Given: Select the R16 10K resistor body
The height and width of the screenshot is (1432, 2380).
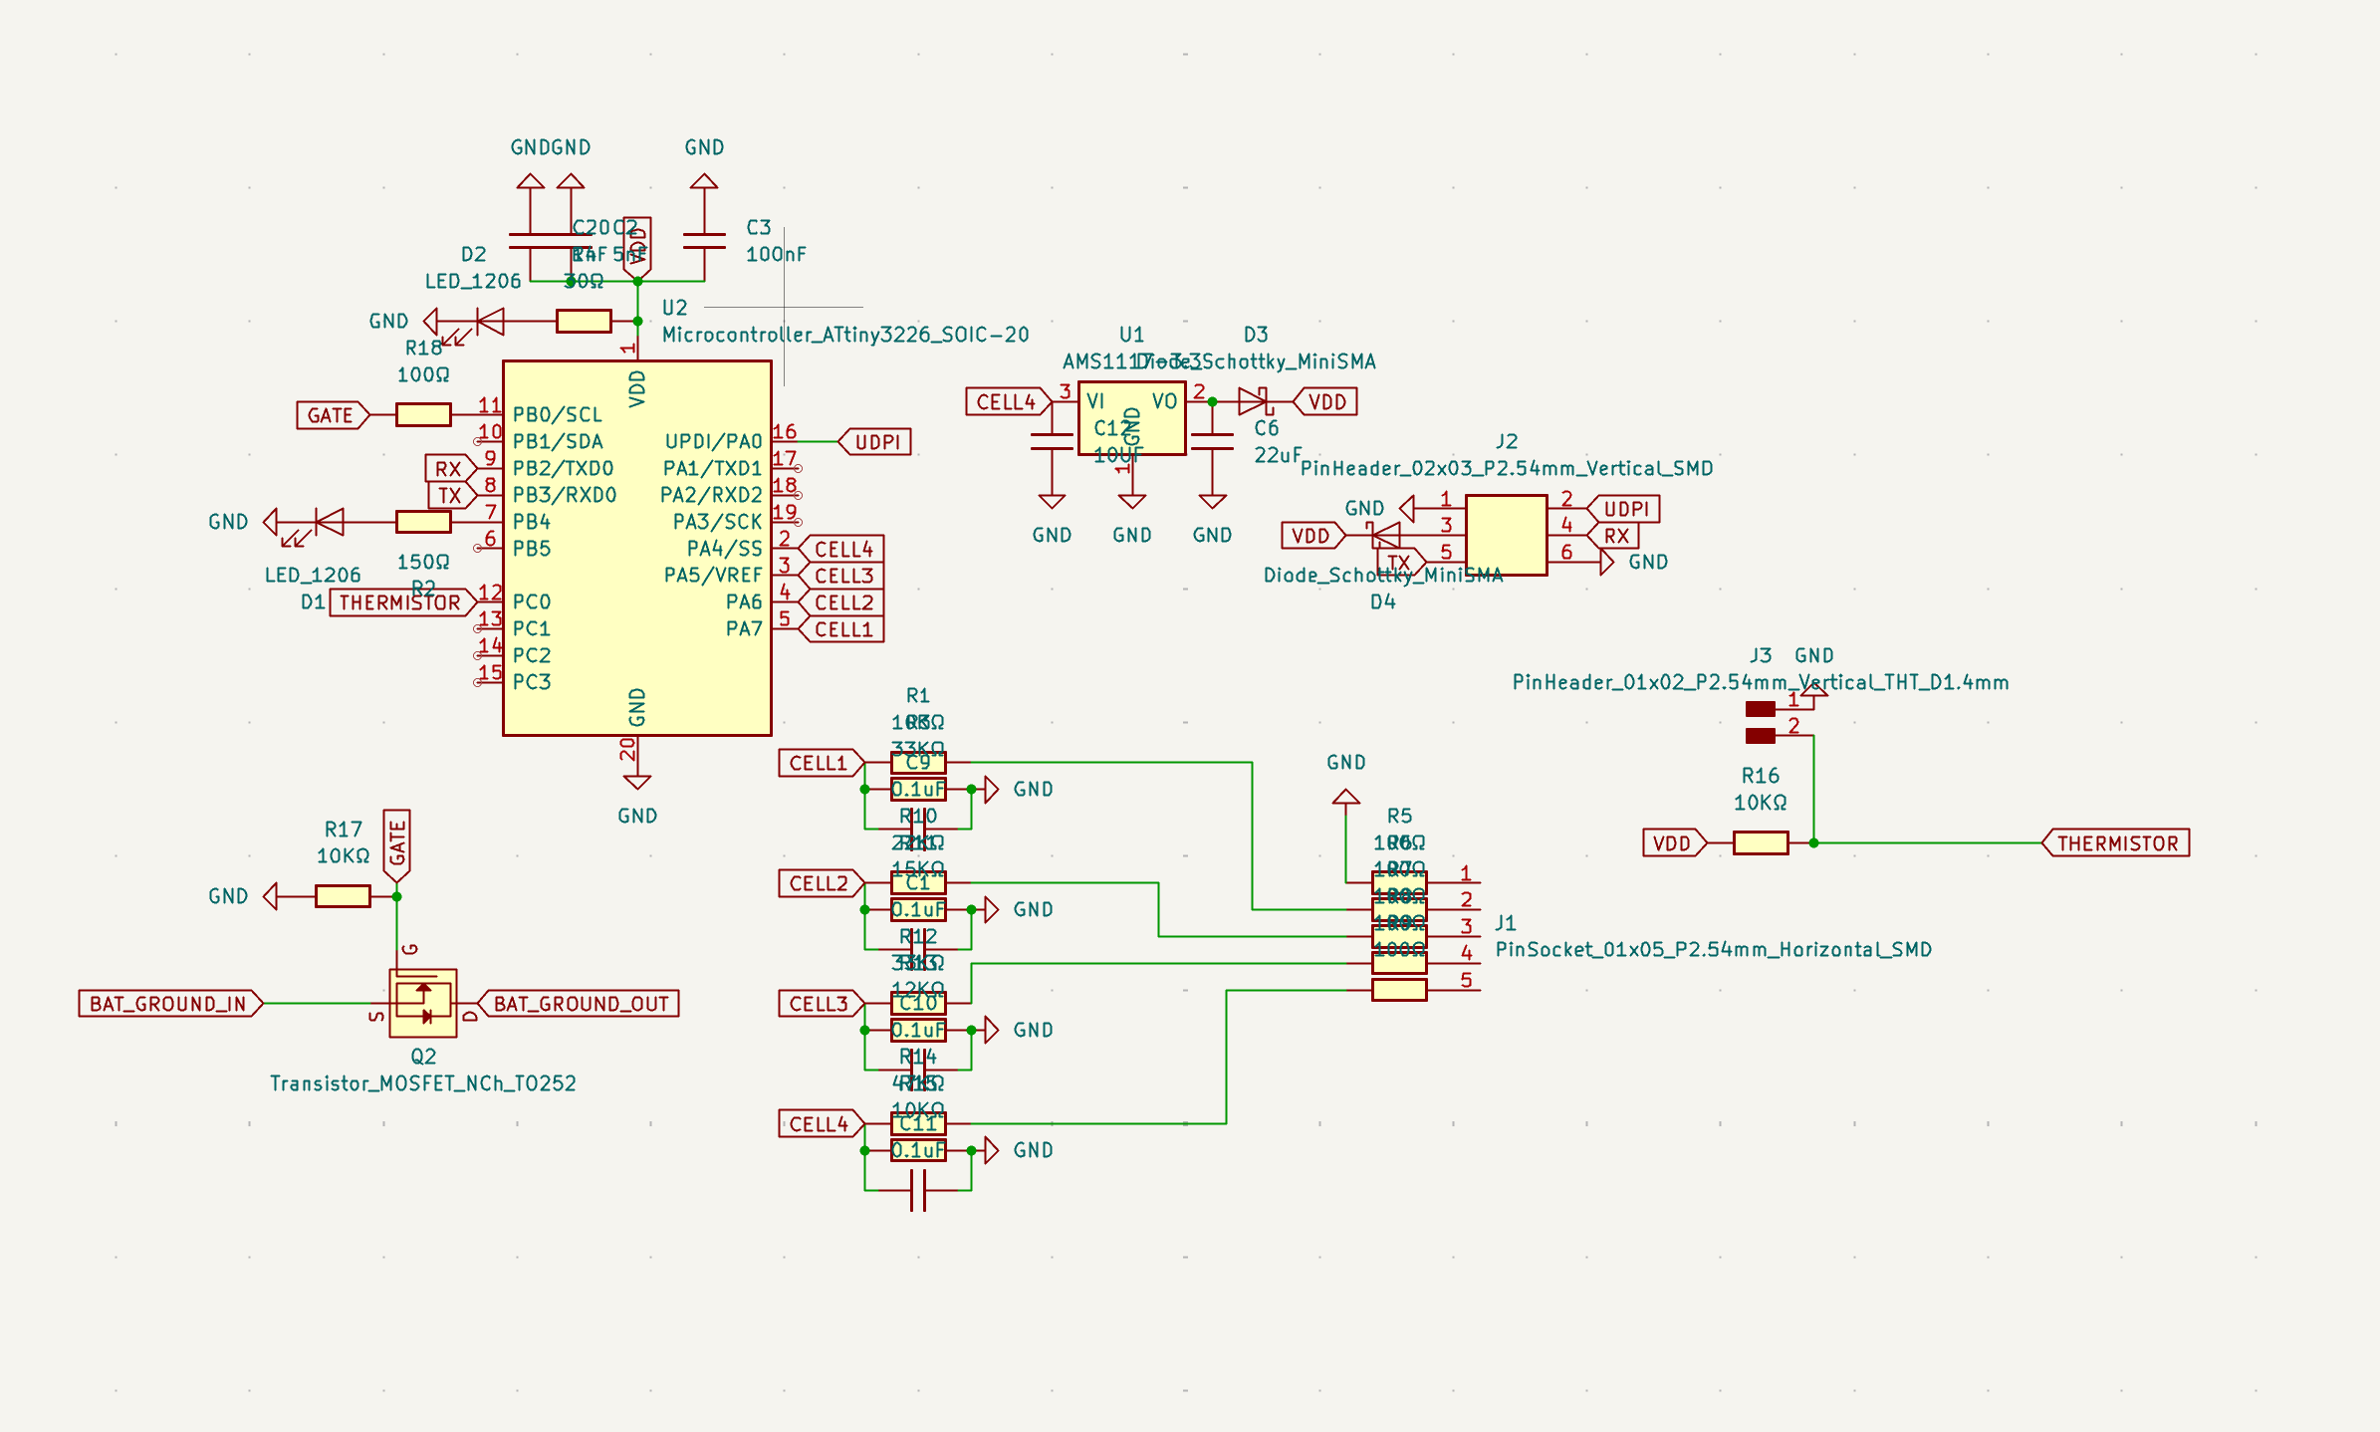Looking at the screenshot, I should point(1761,843).
